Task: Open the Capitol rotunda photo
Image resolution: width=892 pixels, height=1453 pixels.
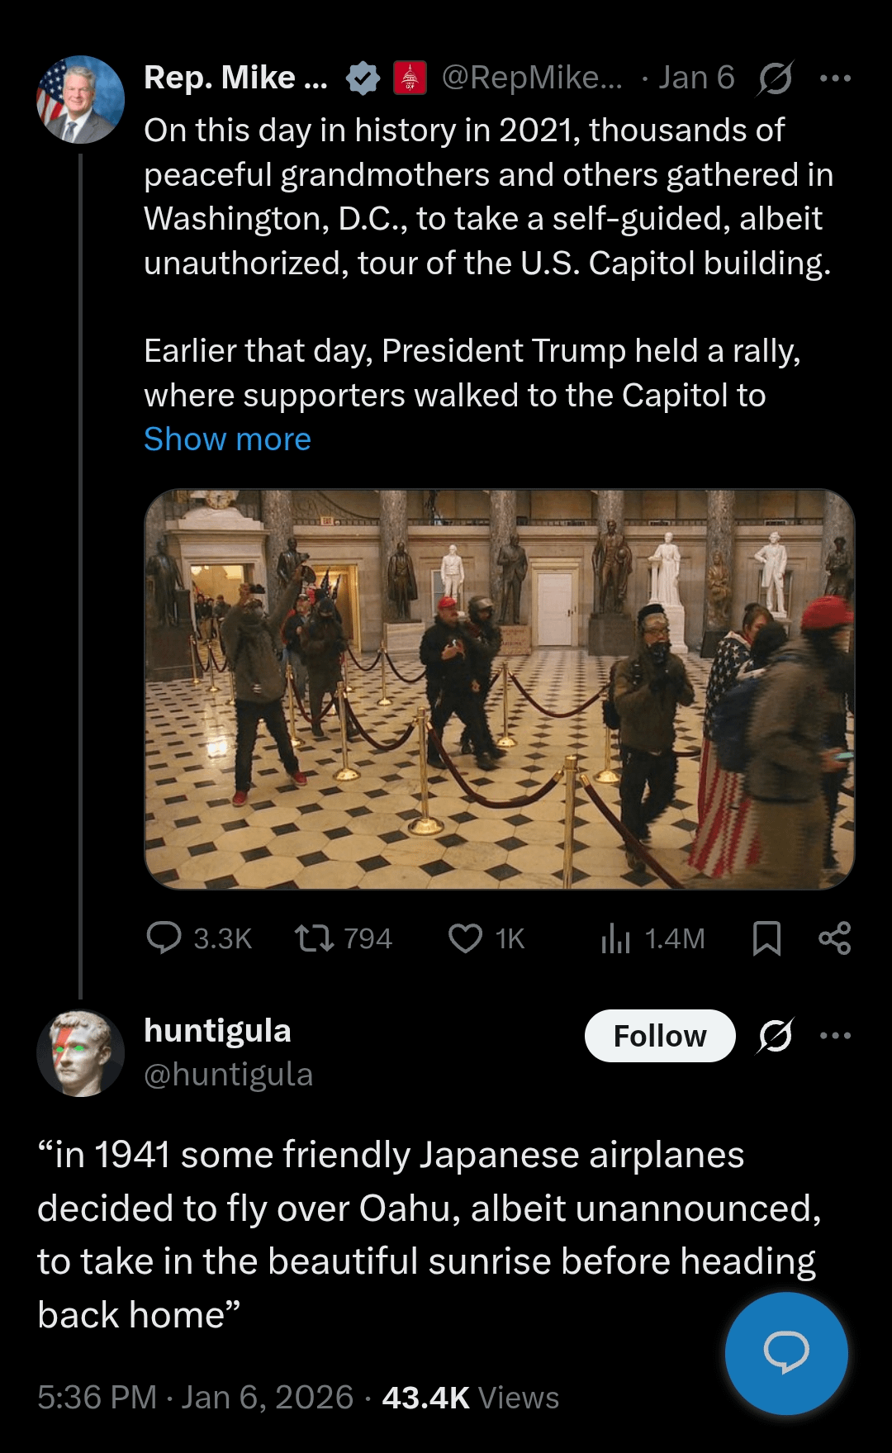Action: pos(499,689)
